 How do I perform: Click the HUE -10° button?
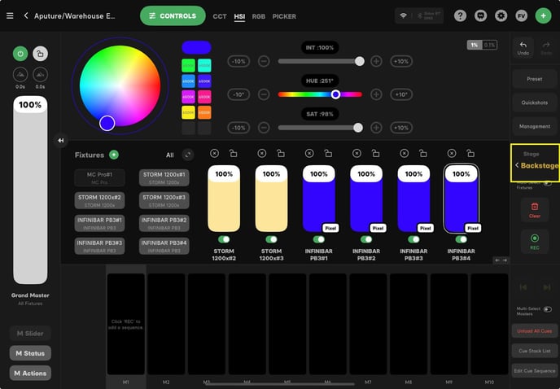238,94
